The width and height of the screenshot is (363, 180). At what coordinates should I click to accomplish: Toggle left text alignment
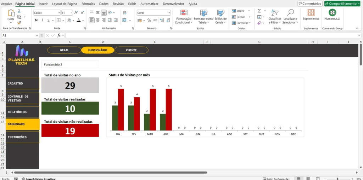coord(91,20)
